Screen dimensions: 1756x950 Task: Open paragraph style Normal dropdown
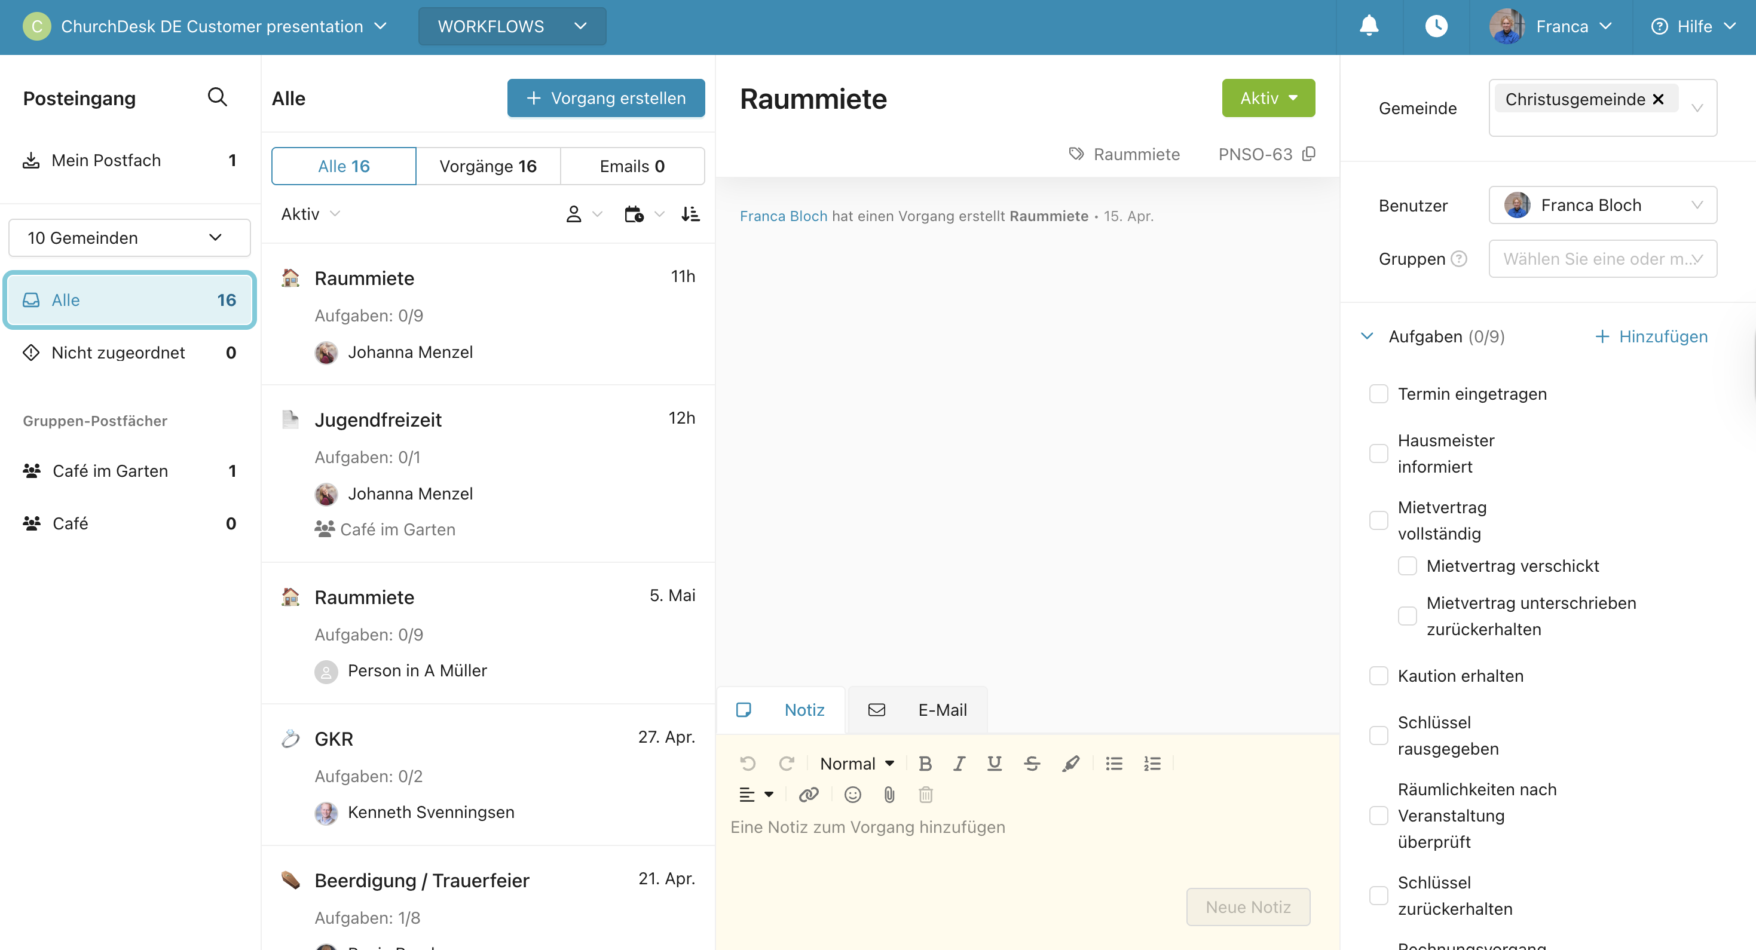pos(857,763)
